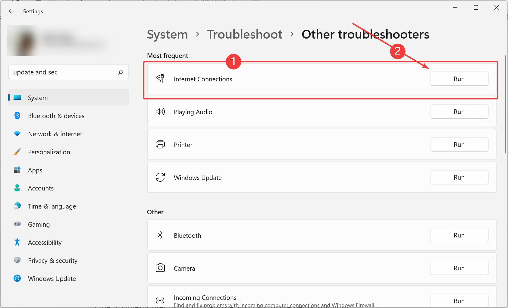Image resolution: width=508 pixels, height=308 pixels.
Task: Click the Privacy & security shield icon
Action: pos(17,260)
